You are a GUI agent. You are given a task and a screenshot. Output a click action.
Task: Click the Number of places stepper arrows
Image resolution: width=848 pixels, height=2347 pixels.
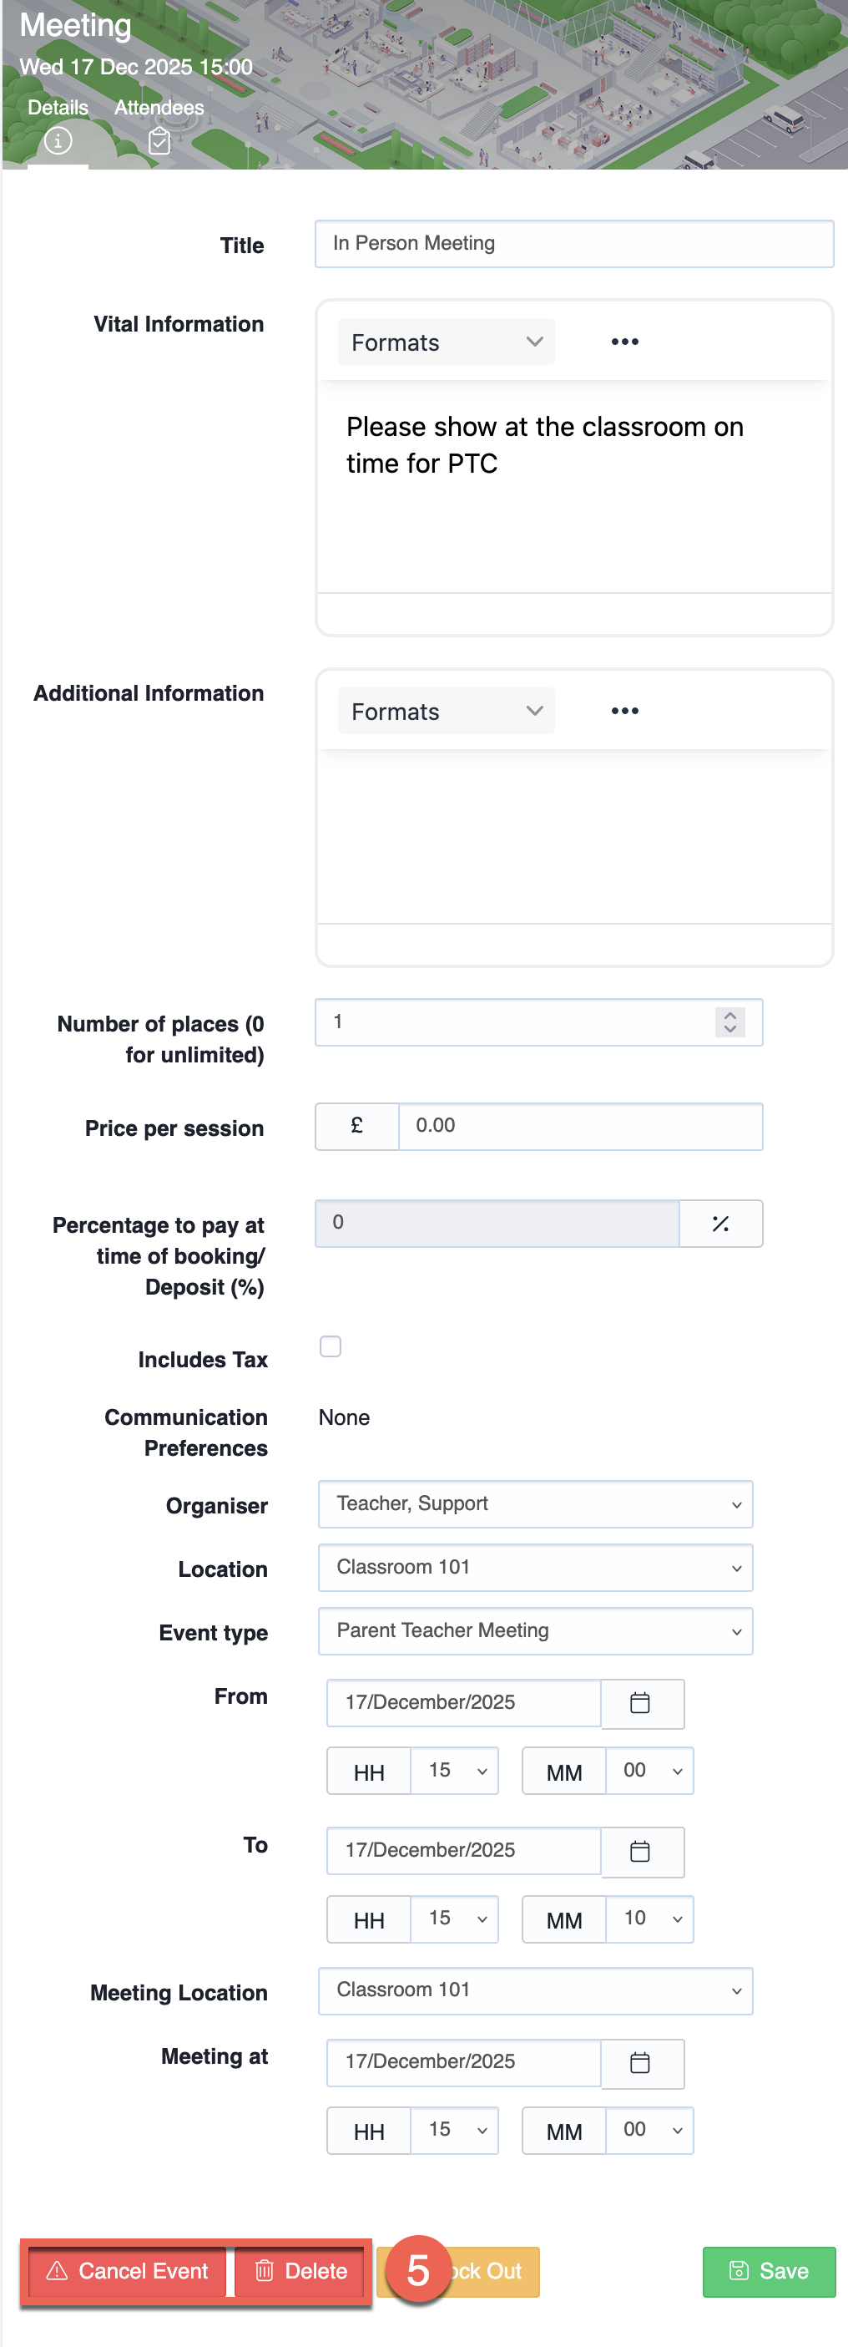tap(729, 1022)
